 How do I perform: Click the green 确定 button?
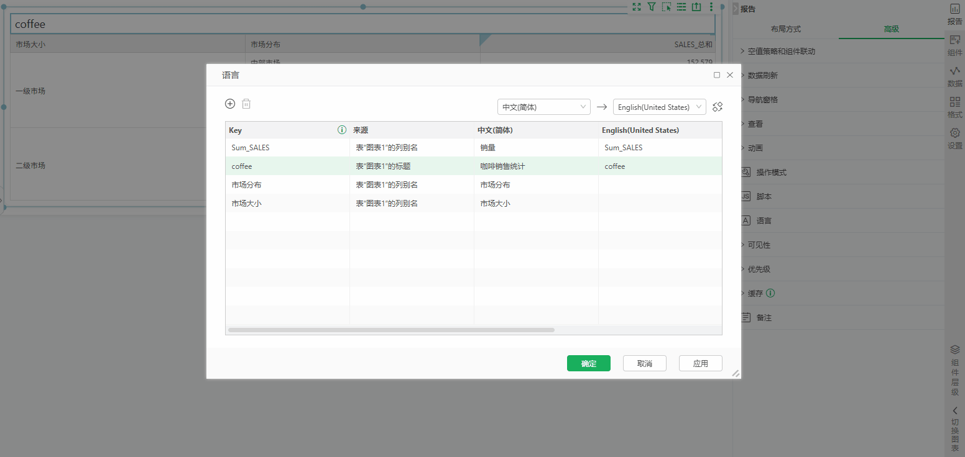[588, 363]
